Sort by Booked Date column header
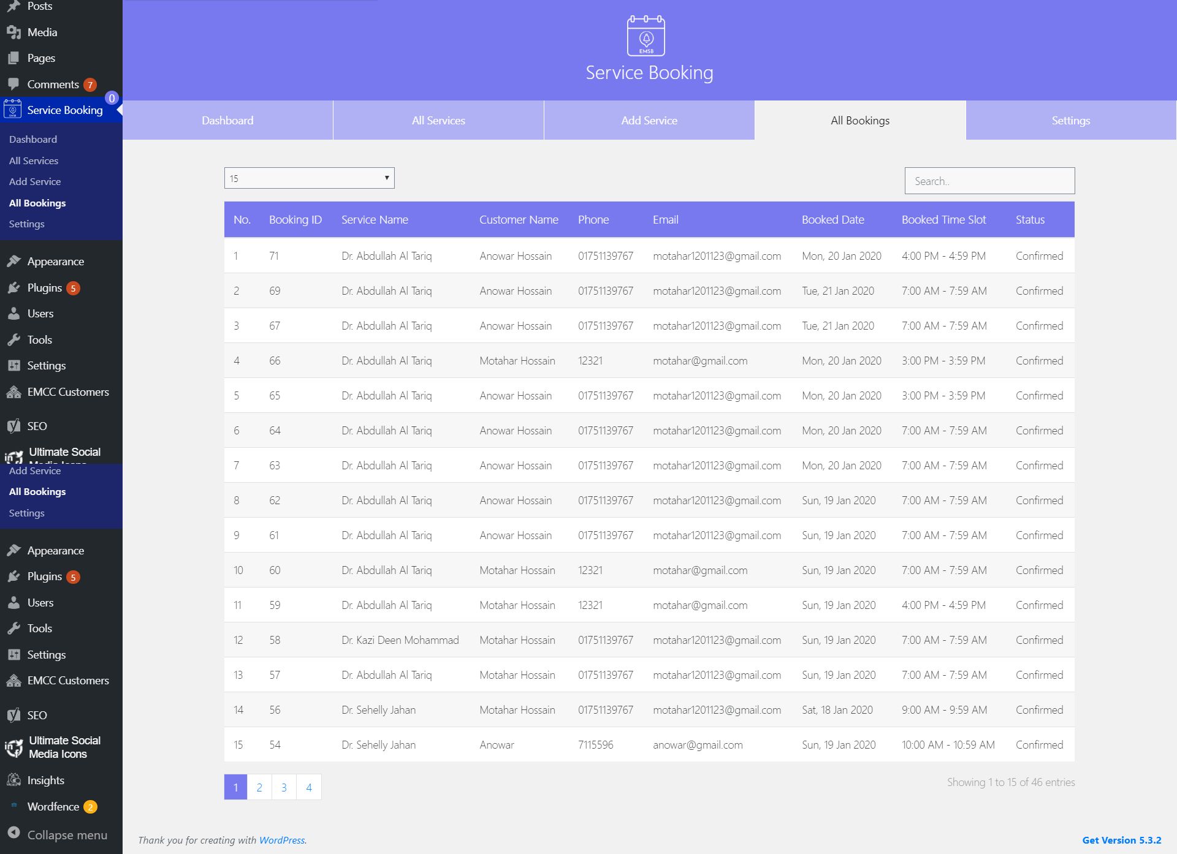The image size is (1177, 854). [x=832, y=219]
